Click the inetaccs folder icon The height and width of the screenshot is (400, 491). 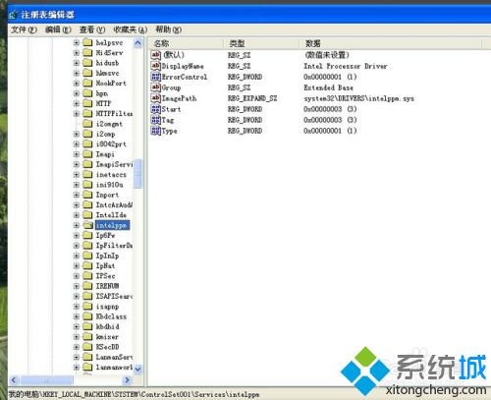click(87, 175)
